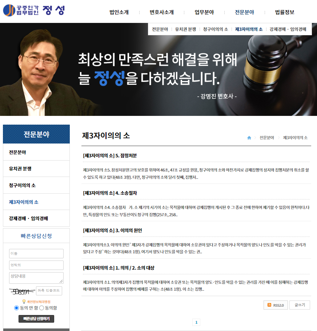The height and width of the screenshot is (331, 317).
Task: Select 강제경매 · 임의경매 in the submenu bar
Action: (288, 29)
